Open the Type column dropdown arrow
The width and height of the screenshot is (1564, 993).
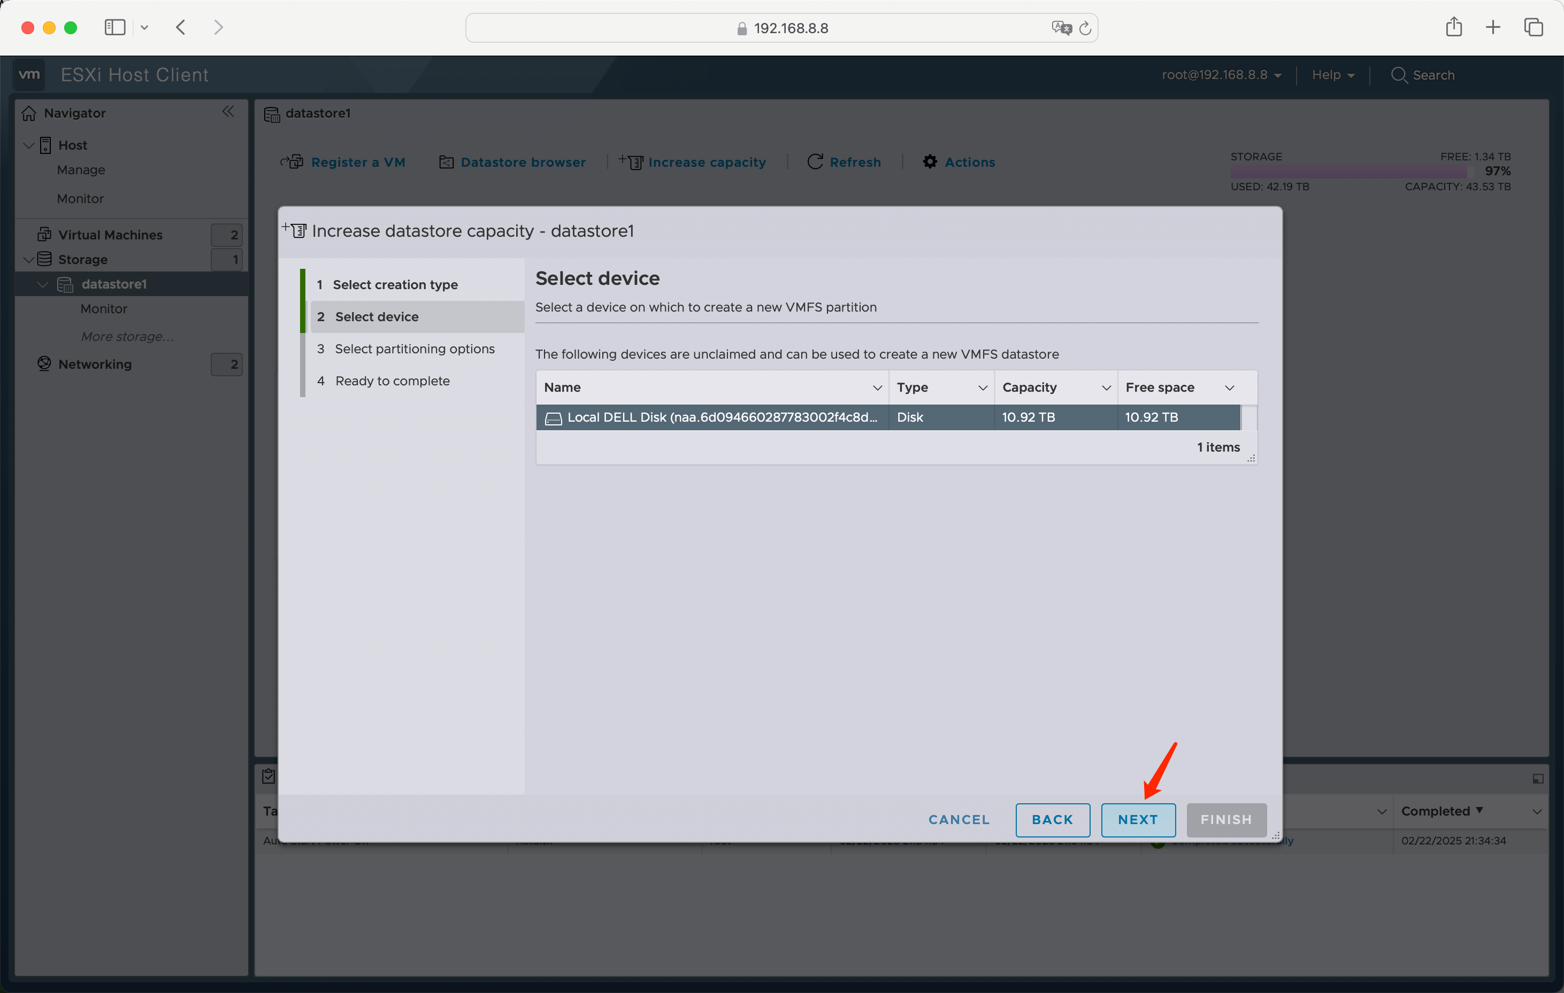pyautogui.click(x=983, y=387)
